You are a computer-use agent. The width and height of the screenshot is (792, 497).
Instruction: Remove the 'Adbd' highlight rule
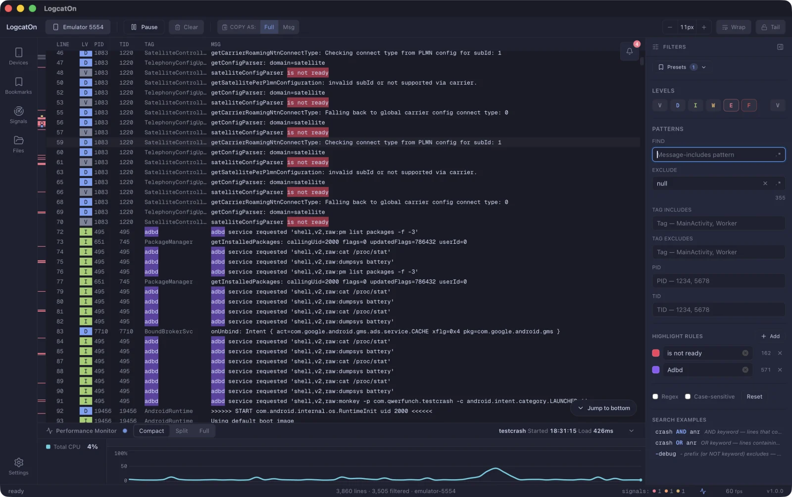point(780,370)
